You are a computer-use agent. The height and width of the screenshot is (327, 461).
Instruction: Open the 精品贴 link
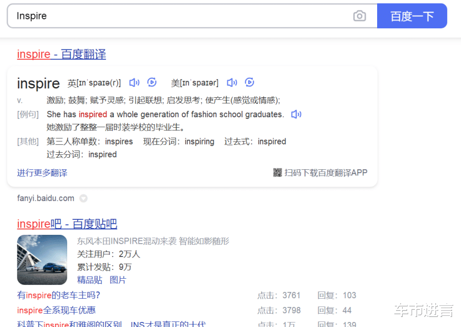pyautogui.click(x=89, y=280)
